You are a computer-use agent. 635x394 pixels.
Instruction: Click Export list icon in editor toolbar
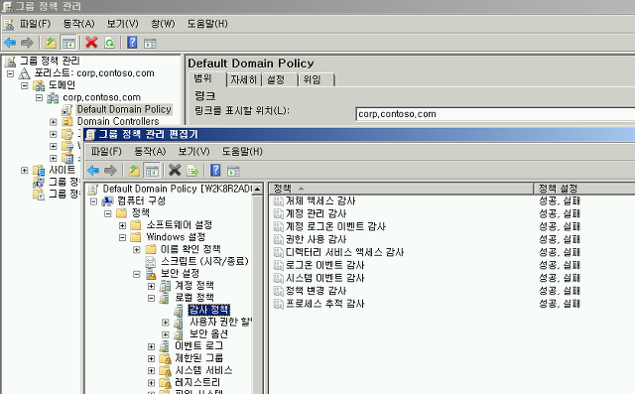pos(192,171)
